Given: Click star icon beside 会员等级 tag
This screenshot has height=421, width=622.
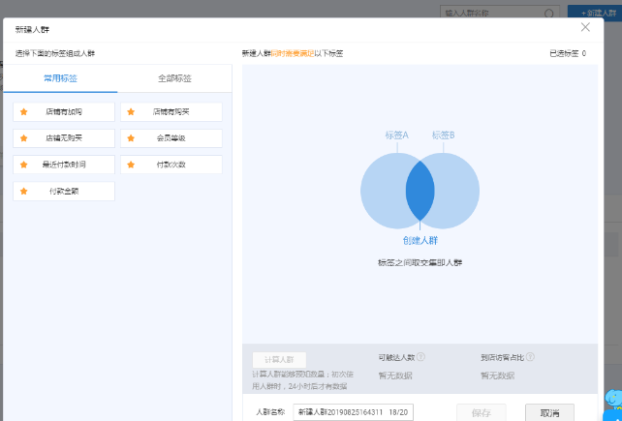Looking at the screenshot, I should [132, 138].
